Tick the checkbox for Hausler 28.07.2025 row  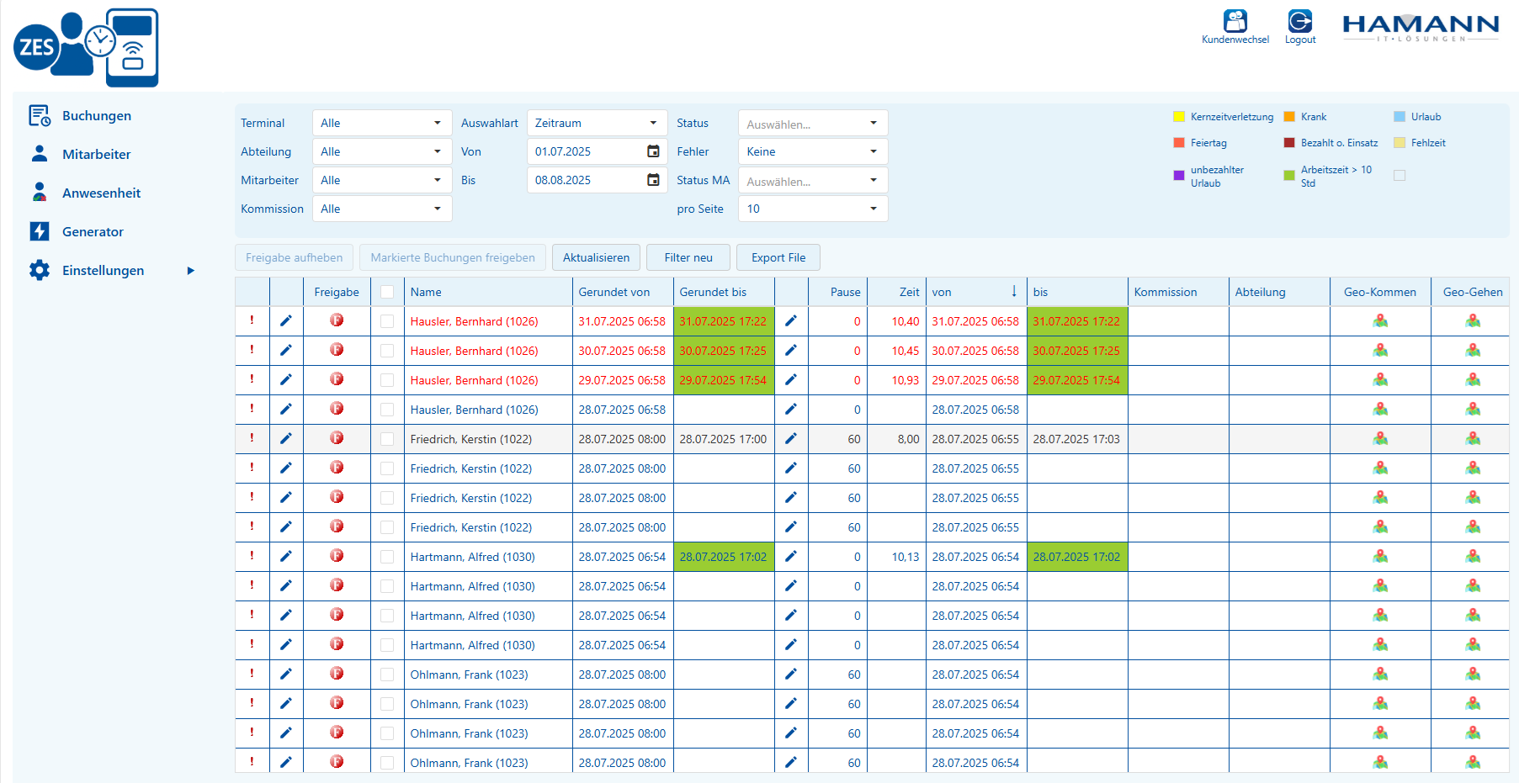[387, 410]
